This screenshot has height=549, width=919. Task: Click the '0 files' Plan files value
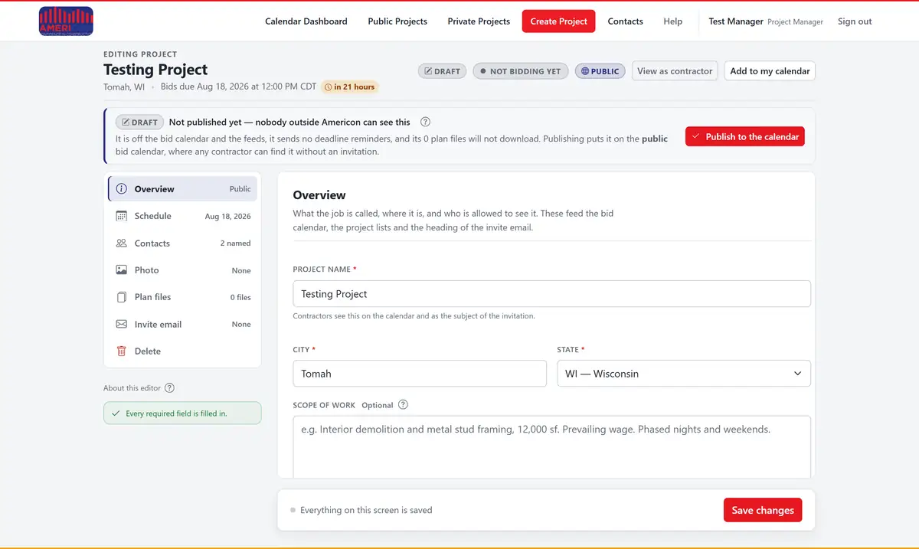(240, 297)
